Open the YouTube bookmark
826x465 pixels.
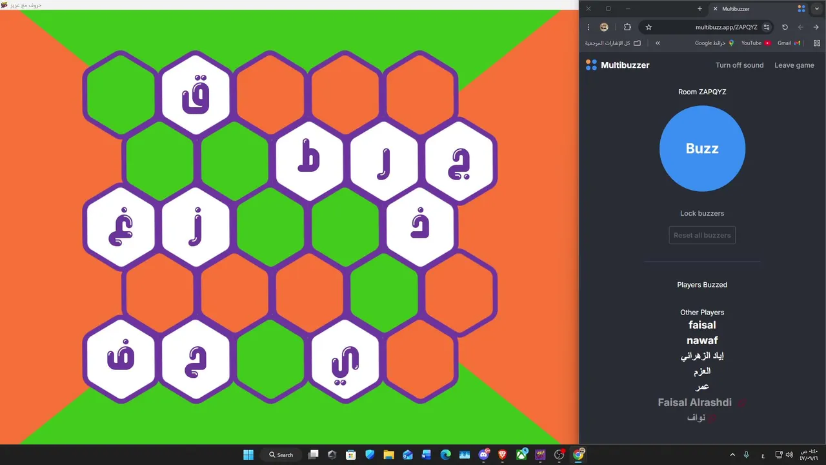coord(756,43)
